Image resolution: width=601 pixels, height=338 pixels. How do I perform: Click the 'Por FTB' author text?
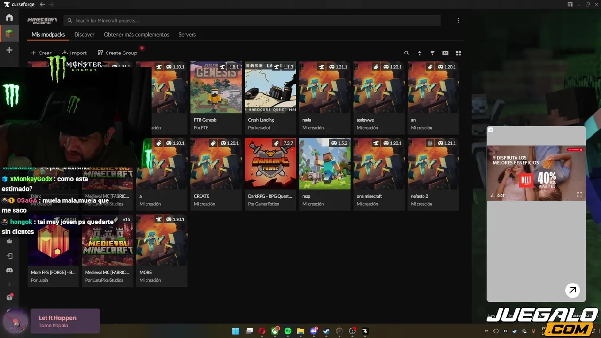click(201, 128)
